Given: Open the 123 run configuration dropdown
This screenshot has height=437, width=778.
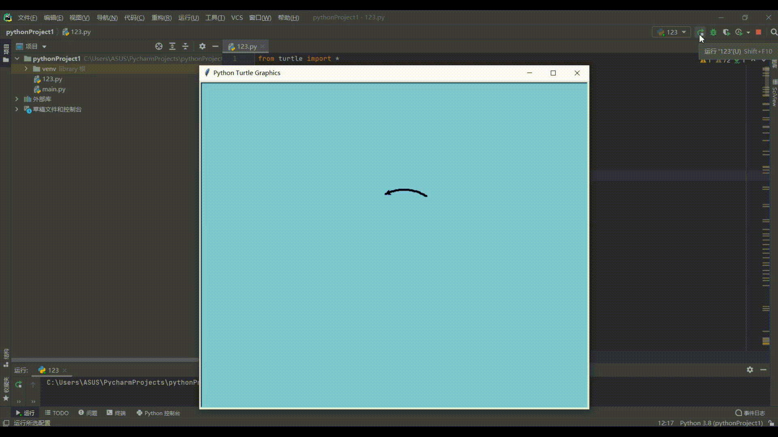Looking at the screenshot, I should click(672, 32).
